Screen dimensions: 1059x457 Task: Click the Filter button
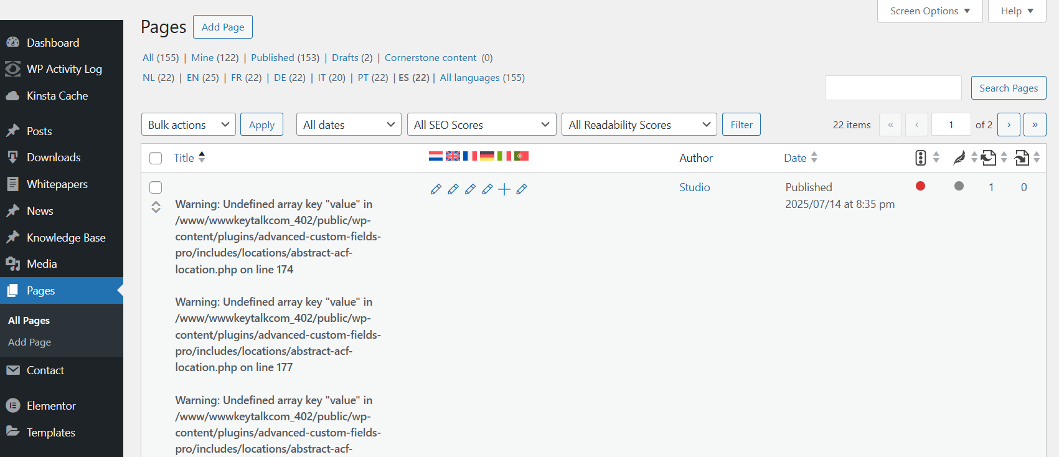[741, 125]
